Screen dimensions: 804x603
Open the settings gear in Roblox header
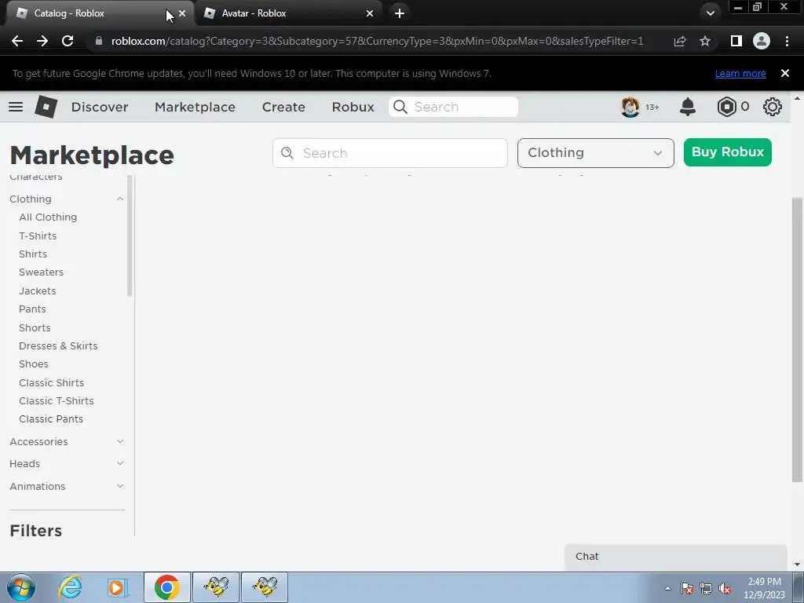click(x=773, y=107)
